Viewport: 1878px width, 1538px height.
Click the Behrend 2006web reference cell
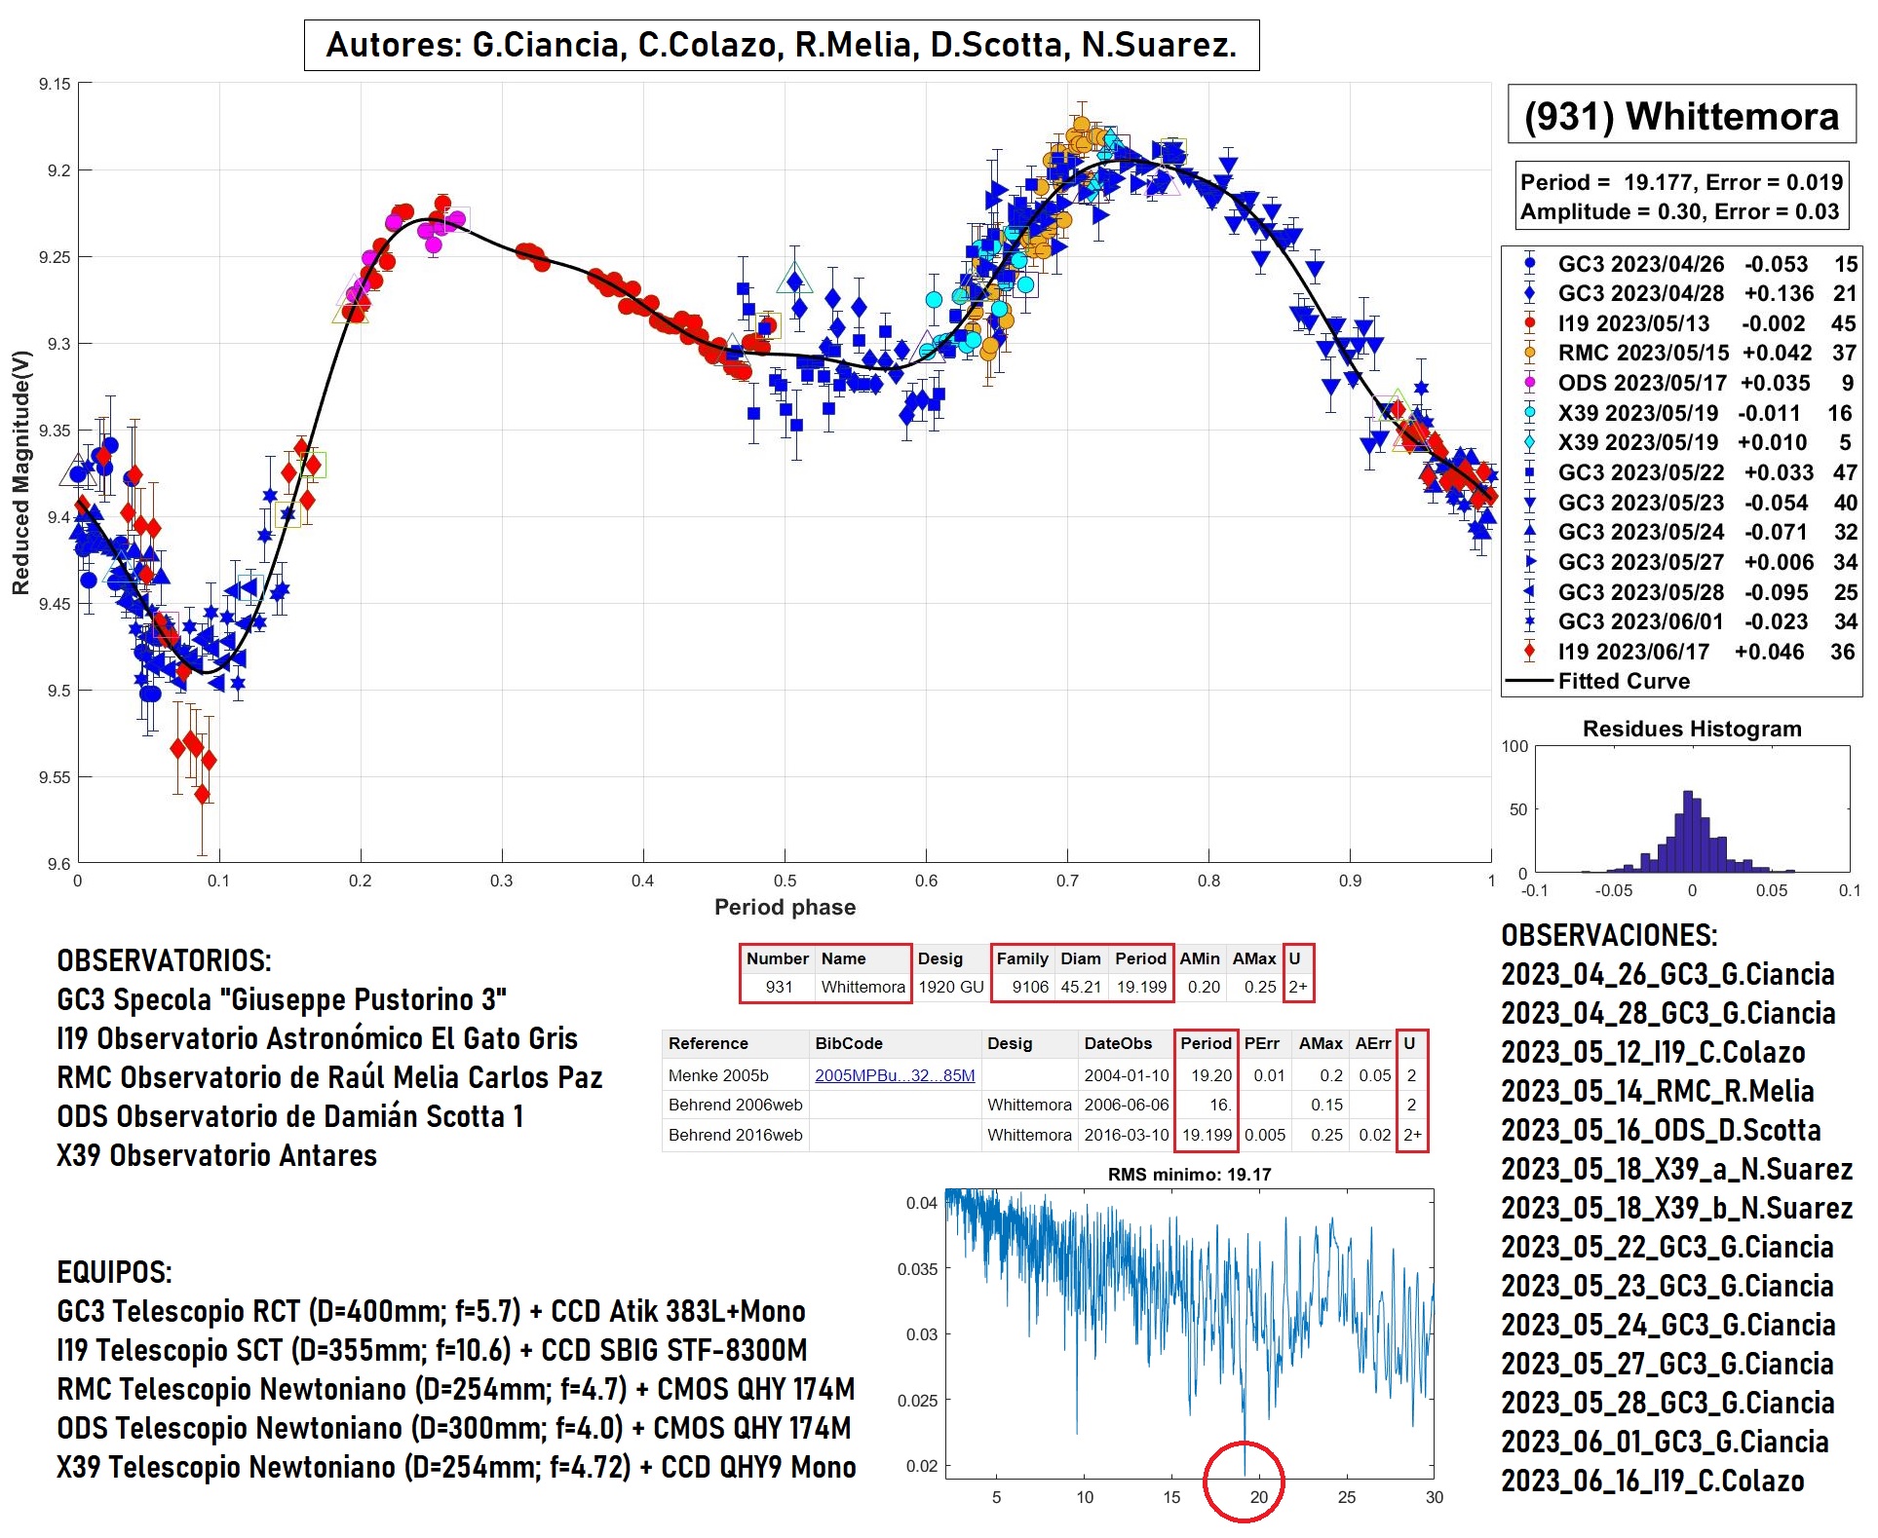[735, 1105]
